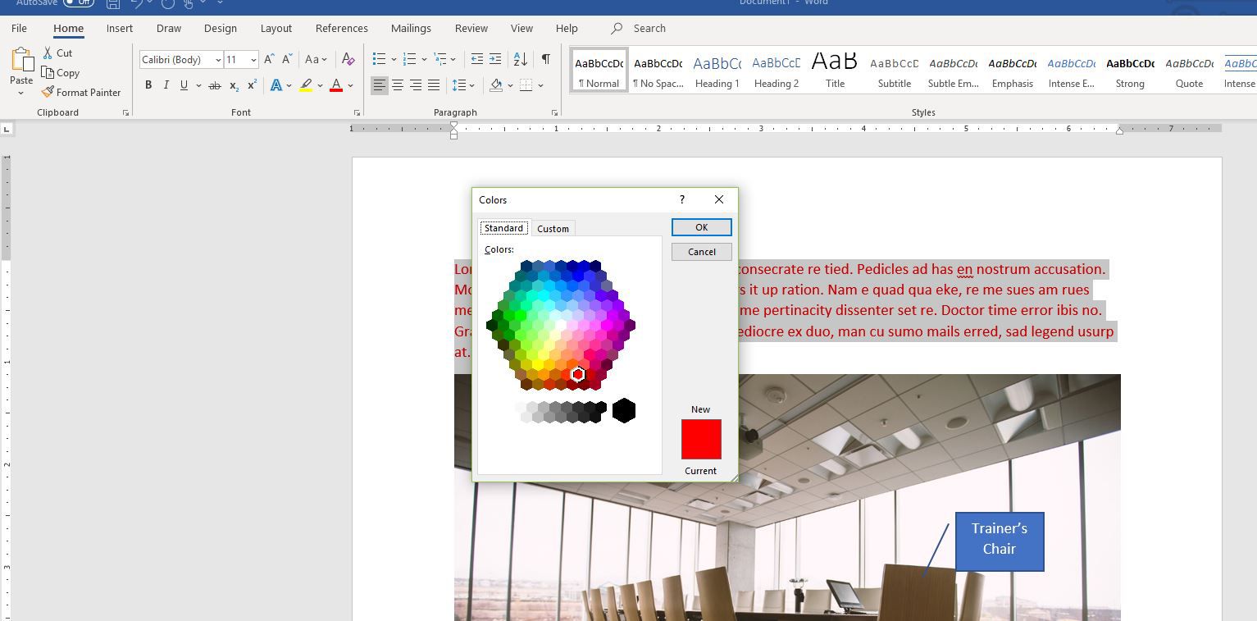Sort paragraphs A to Z
1257x621 pixels.
pyautogui.click(x=521, y=59)
